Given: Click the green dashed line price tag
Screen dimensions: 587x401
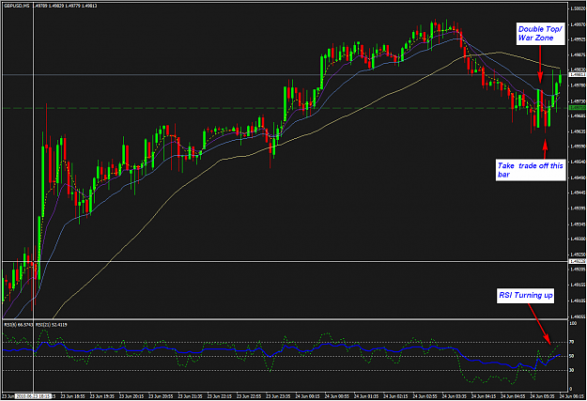Looking at the screenshot, I should coord(578,108).
